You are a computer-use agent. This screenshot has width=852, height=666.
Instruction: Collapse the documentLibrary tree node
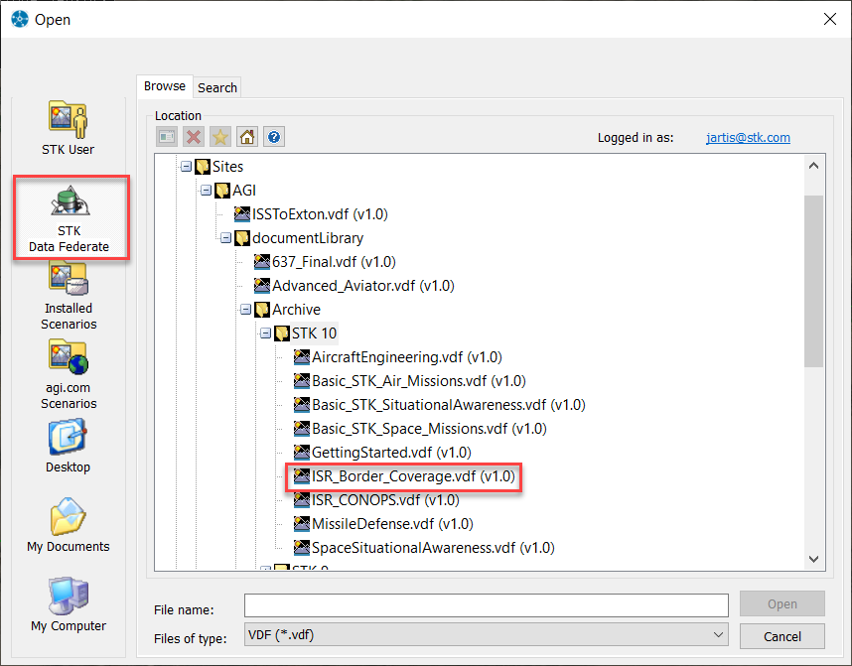[225, 238]
